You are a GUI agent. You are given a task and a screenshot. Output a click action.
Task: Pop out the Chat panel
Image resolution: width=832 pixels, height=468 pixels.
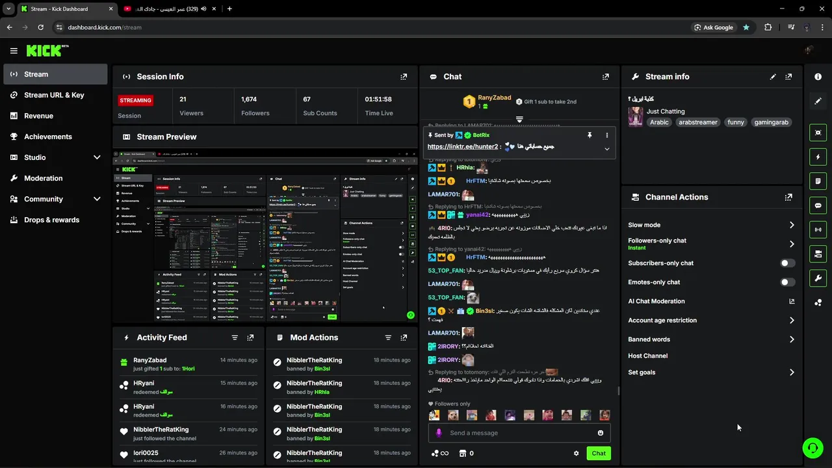click(x=606, y=77)
